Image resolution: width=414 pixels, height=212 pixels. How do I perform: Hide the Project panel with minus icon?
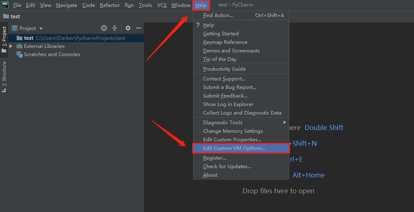pyautogui.click(x=139, y=28)
